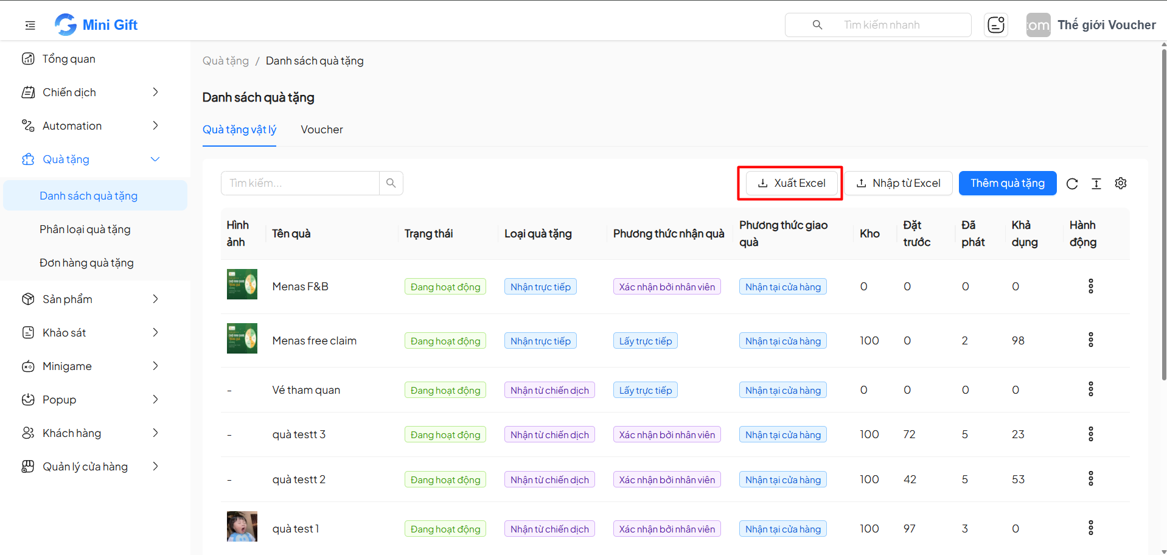Switch to the Voucher tab
Image resolution: width=1167 pixels, height=555 pixels.
click(322, 130)
